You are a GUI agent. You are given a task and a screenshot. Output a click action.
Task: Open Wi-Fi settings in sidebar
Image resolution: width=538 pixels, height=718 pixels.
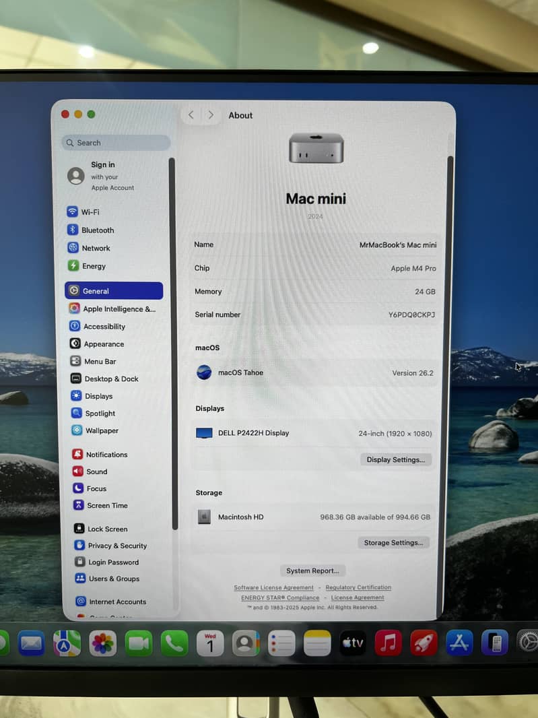[83, 212]
